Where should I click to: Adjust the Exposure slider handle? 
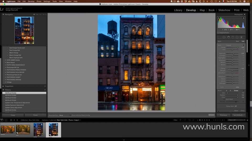[x=233, y=54]
